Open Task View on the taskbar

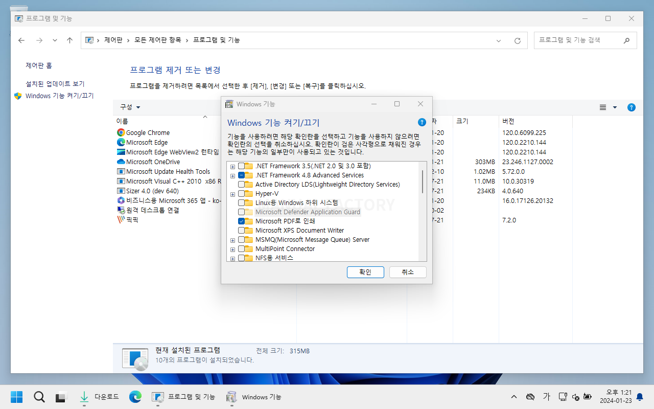tap(61, 397)
